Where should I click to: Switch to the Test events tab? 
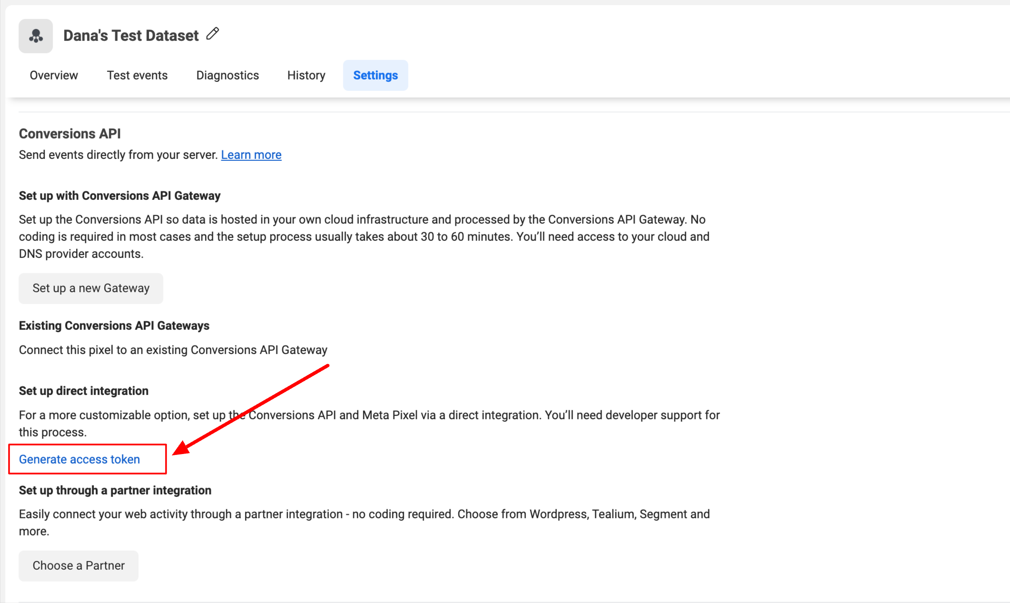point(137,75)
